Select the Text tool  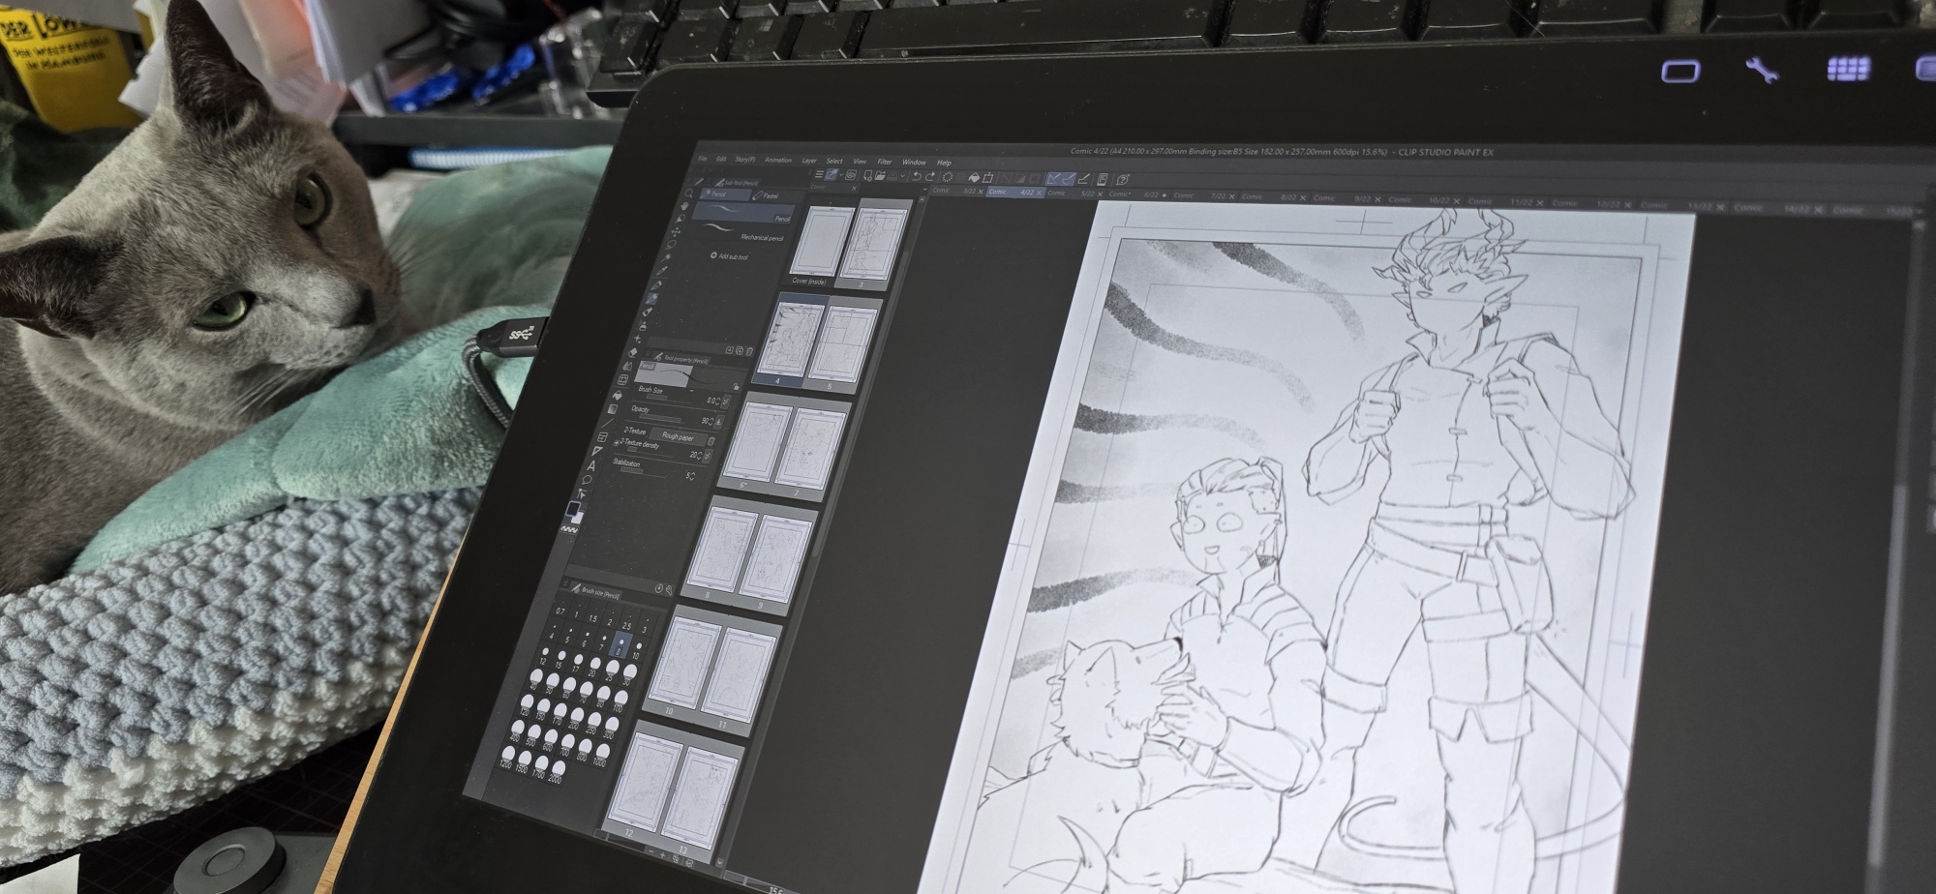point(591,466)
